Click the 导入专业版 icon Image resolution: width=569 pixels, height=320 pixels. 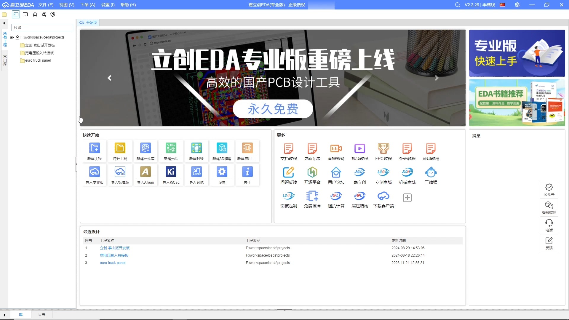(x=95, y=172)
